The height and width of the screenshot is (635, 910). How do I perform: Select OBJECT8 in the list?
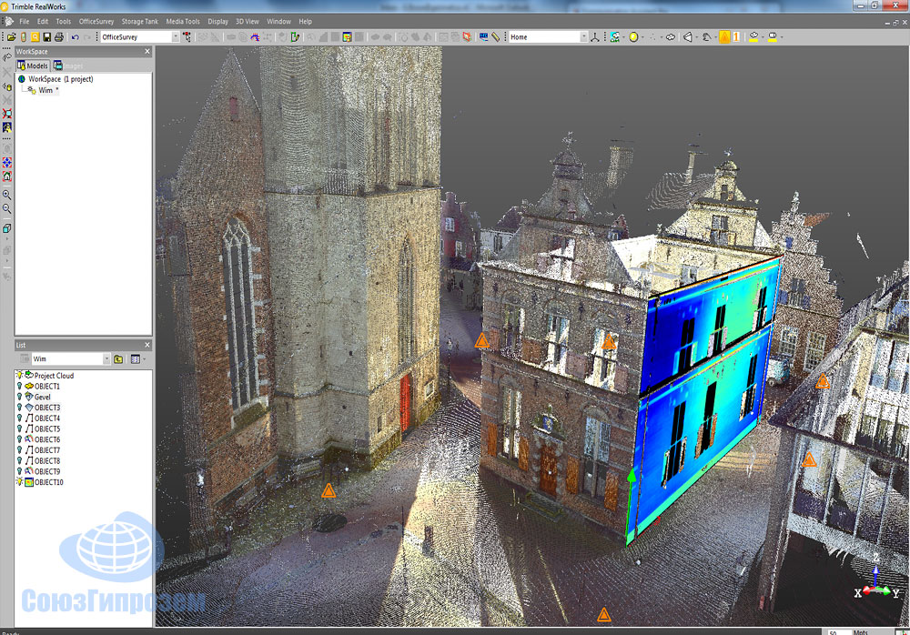point(47,461)
